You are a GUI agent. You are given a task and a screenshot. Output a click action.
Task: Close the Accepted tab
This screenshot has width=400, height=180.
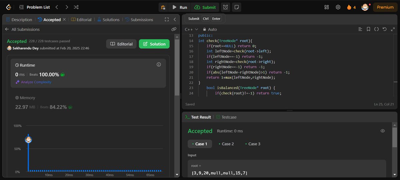64,20
